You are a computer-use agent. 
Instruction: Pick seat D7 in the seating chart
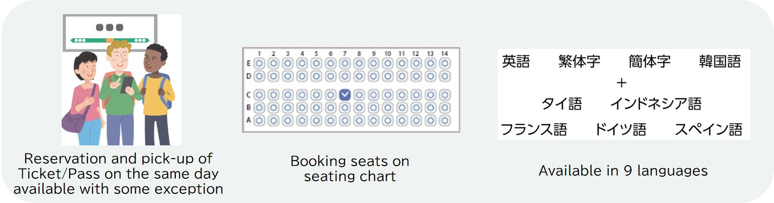coord(345,76)
